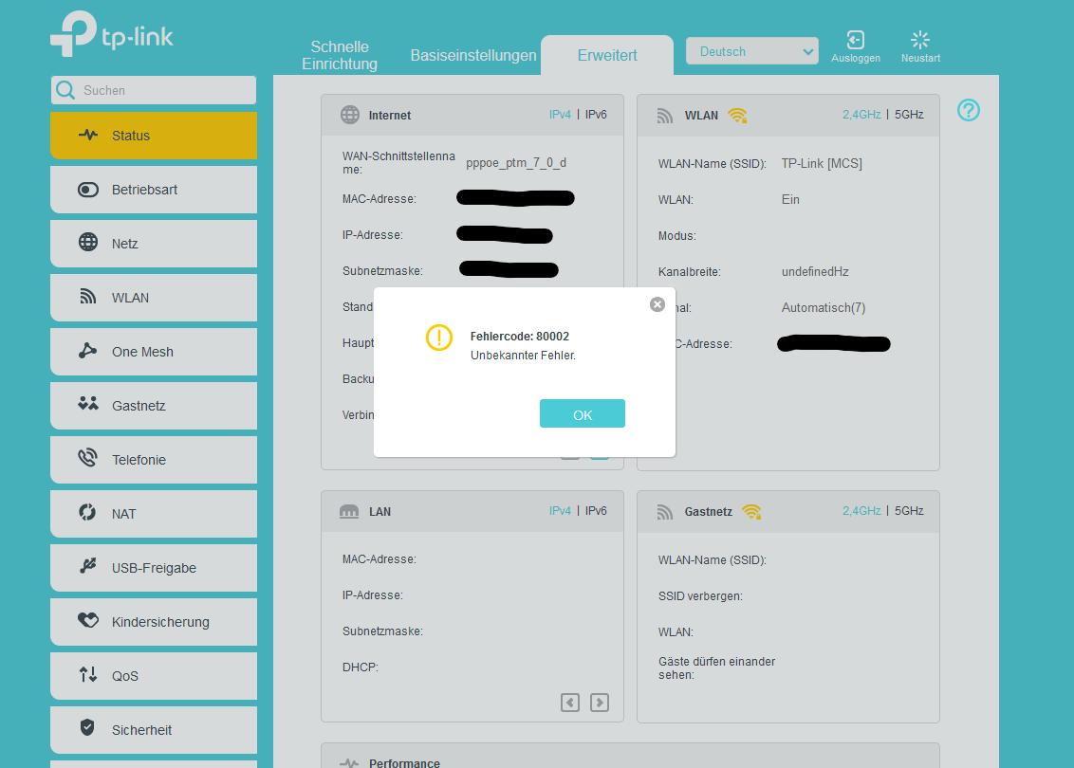This screenshot has width=1074, height=768.
Task: Select 5GHz in WLAN panel
Action: (x=909, y=115)
